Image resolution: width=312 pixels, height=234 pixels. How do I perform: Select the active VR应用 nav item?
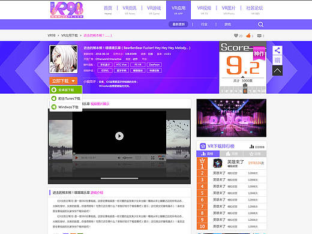click(x=178, y=10)
